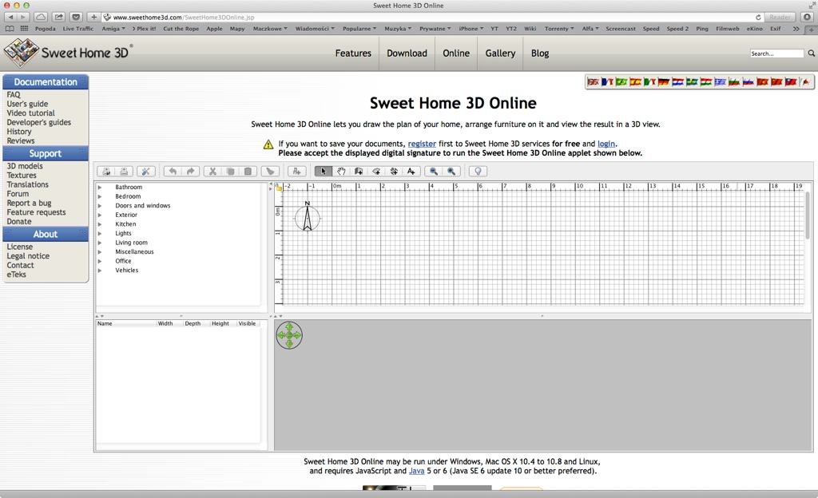818x498 pixels.
Task: Click the compass rose on plan
Action: coord(308,218)
